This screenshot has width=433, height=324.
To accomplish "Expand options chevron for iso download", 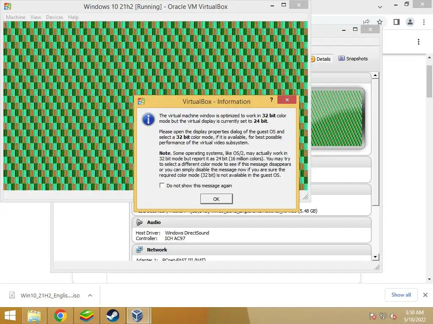I will 90,295.
